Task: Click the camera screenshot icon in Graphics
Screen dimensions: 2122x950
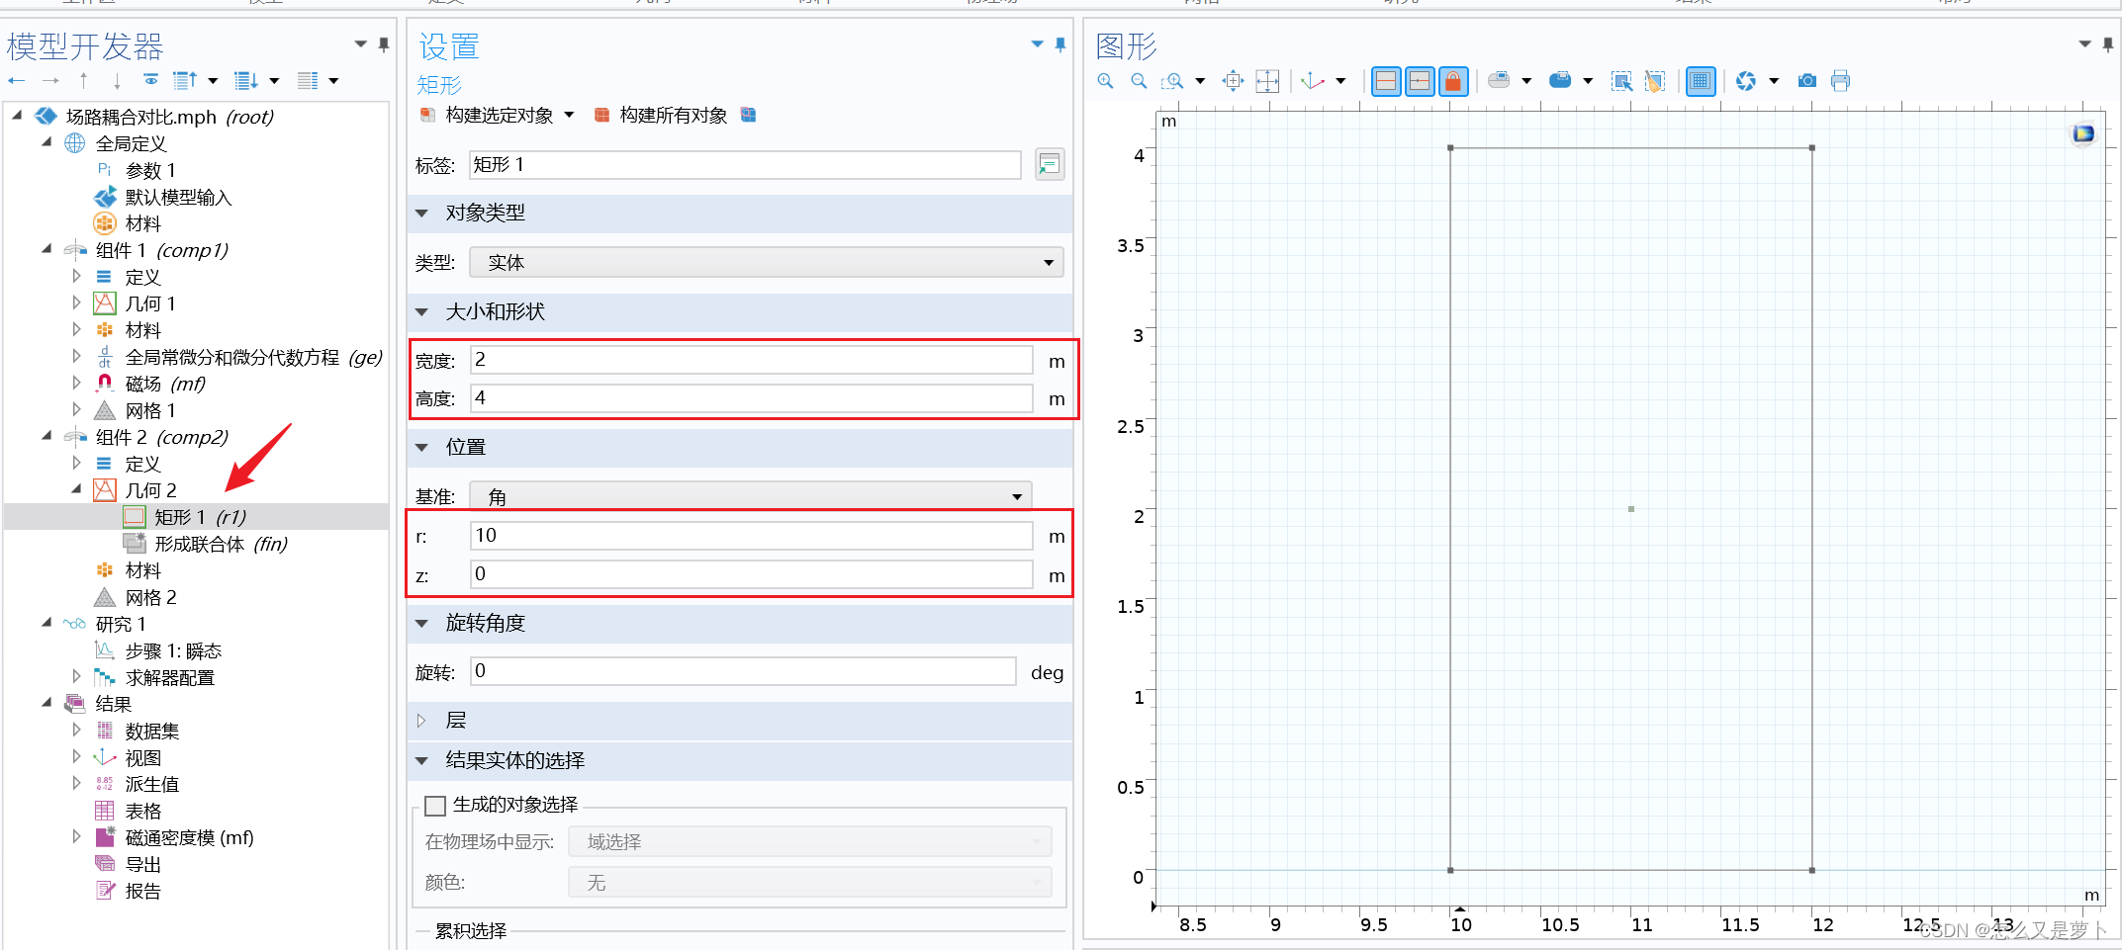Action: (1807, 81)
